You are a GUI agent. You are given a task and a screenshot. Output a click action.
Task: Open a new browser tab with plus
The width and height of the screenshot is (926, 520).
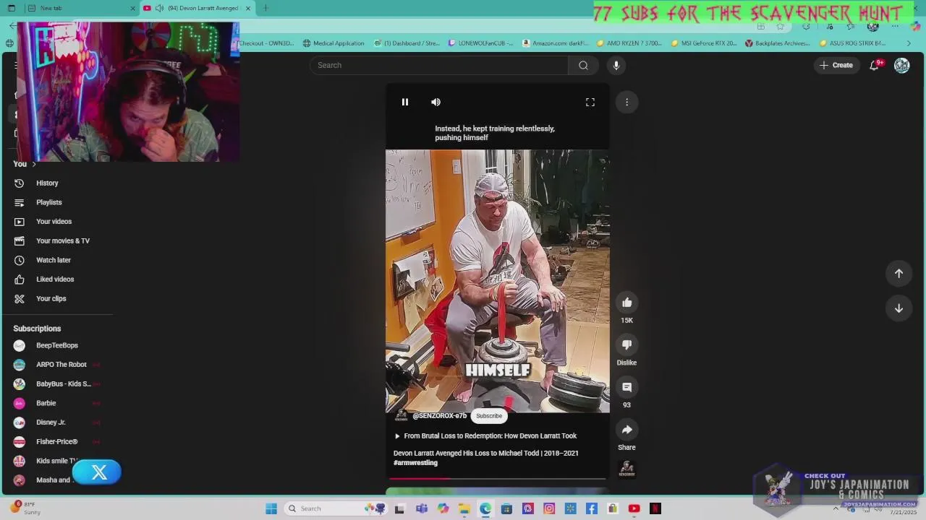[x=266, y=8]
